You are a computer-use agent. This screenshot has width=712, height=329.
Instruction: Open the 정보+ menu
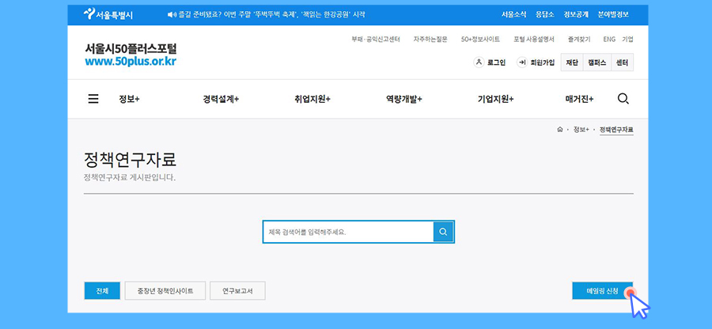click(x=129, y=100)
